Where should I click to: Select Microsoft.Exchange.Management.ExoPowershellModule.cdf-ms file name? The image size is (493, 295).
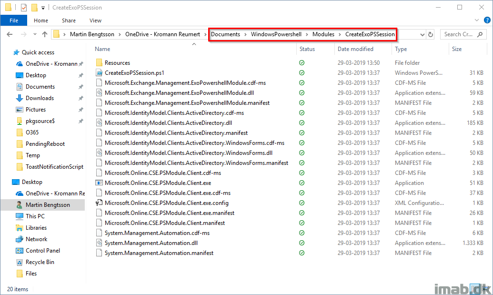tap(185, 83)
